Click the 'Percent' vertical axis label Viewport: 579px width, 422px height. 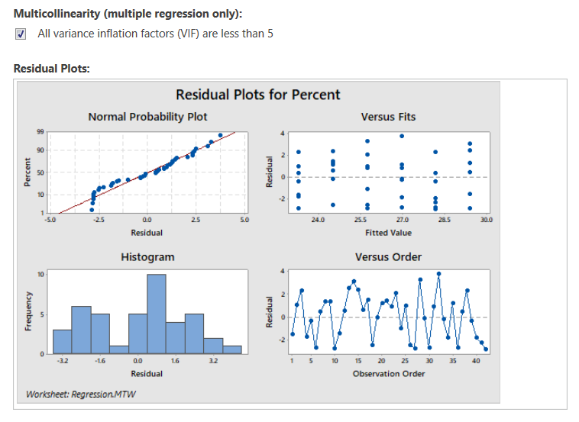27,174
